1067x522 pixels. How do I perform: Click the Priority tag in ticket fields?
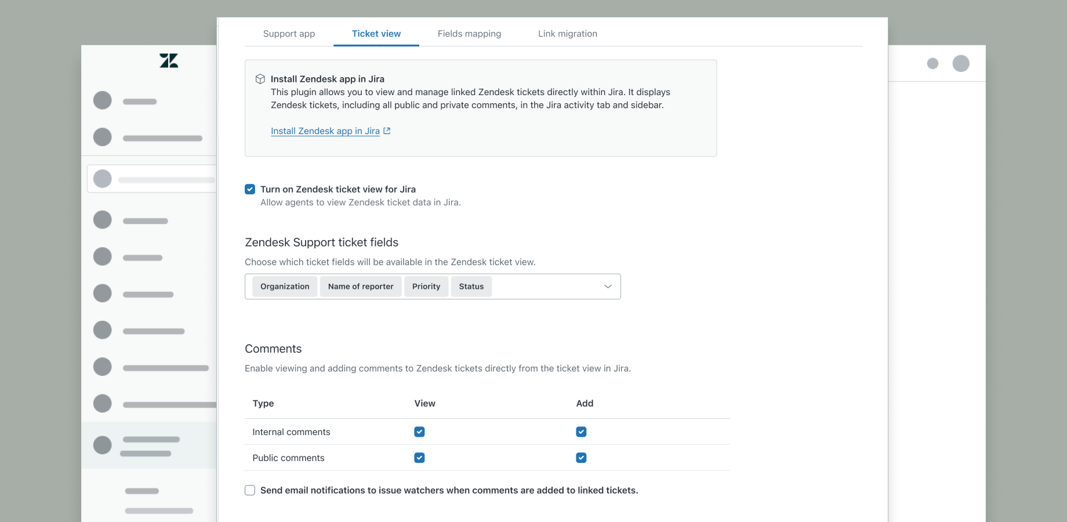(x=426, y=287)
